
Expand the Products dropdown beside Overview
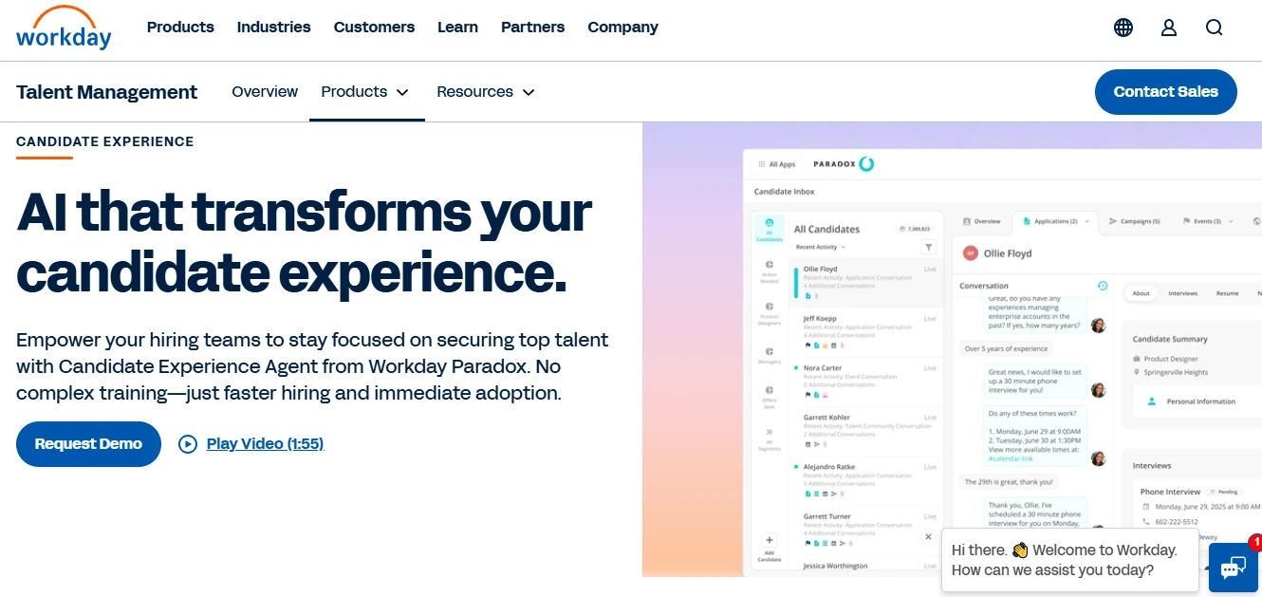(366, 91)
